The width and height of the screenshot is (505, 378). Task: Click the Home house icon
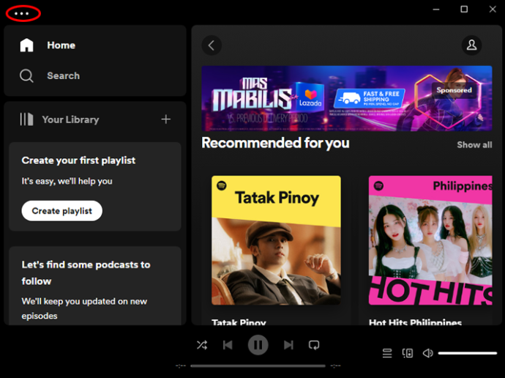click(27, 45)
